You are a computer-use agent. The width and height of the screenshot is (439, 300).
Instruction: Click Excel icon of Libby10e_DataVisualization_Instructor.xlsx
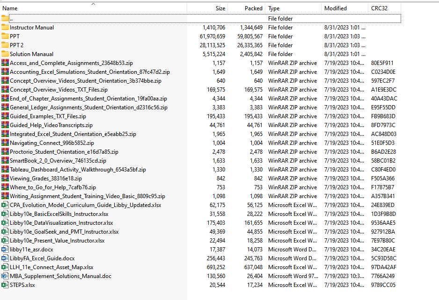(5, 223)
